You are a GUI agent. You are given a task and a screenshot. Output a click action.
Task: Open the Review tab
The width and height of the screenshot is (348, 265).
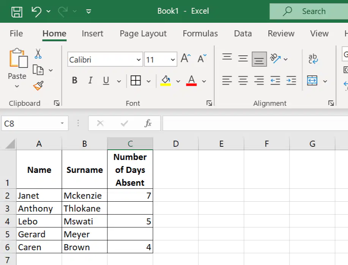point(281,33)
